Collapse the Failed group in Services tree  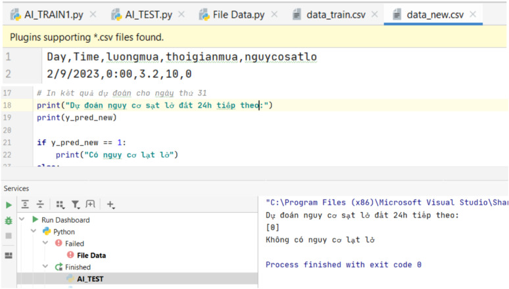(46, 244)
